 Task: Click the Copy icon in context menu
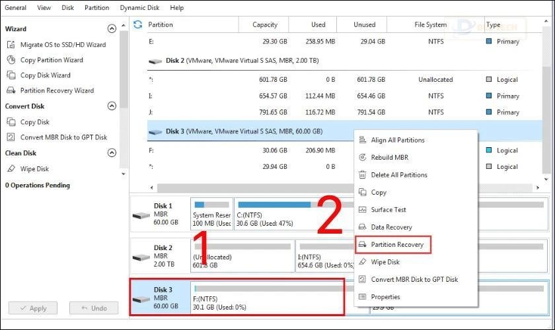point(363,192)
